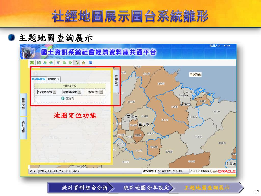Click the blue map image icon
The height and width of the screenshot is (196, 261).
90,63
